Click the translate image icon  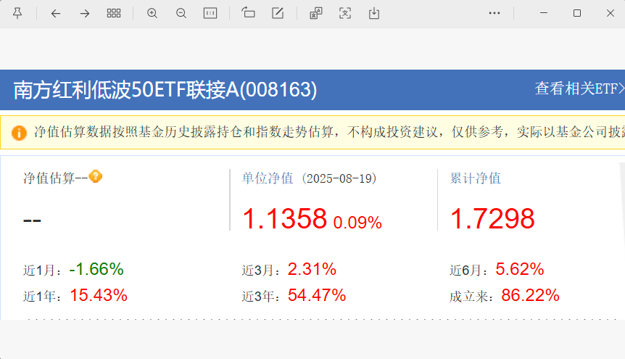[x=316, y=13]
